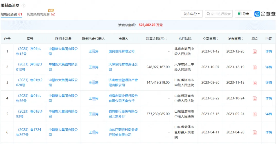View 详情 for row 5 徽商银行
This screenshot has width=278, height=144.
(x=268, y=114)
